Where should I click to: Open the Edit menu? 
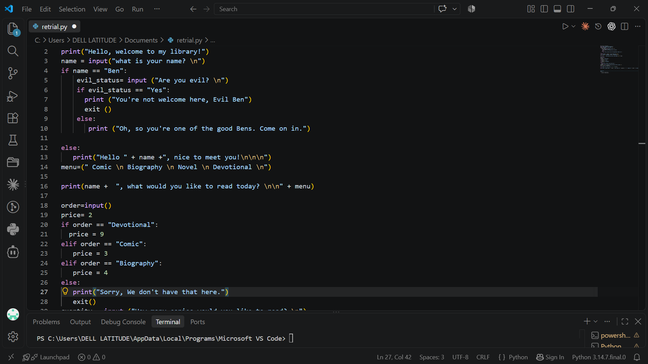tap(45, 9)
